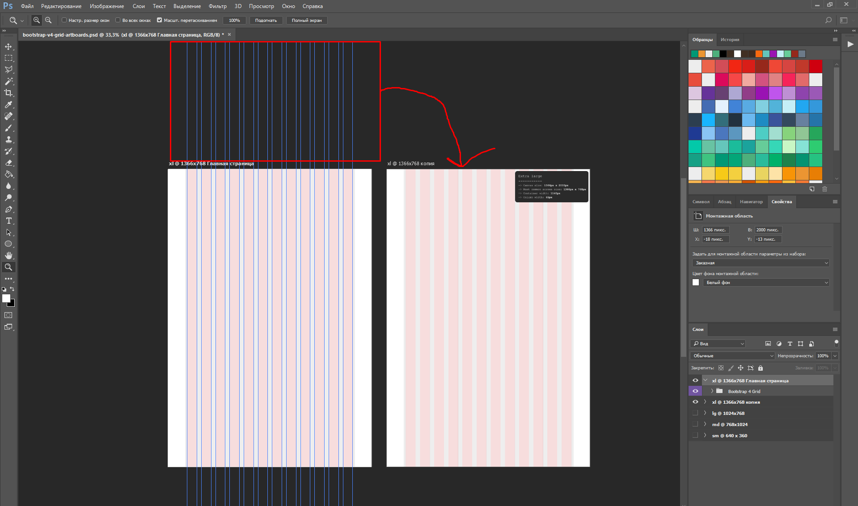Expand 'xl @ 1366x768 копия' artboard
The height and width of the screenshot is (506, 858).
[x=705, y=402]
